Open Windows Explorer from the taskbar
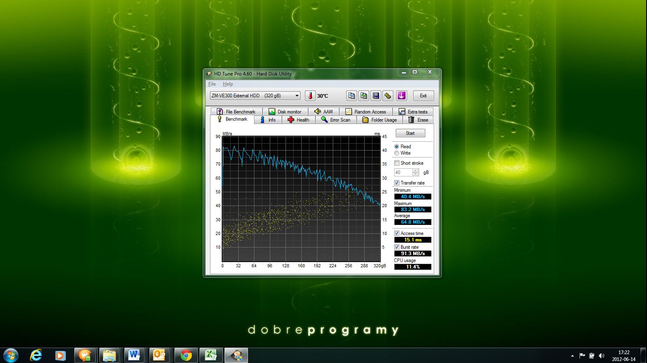Screen dimensions: 647x363 109,355
